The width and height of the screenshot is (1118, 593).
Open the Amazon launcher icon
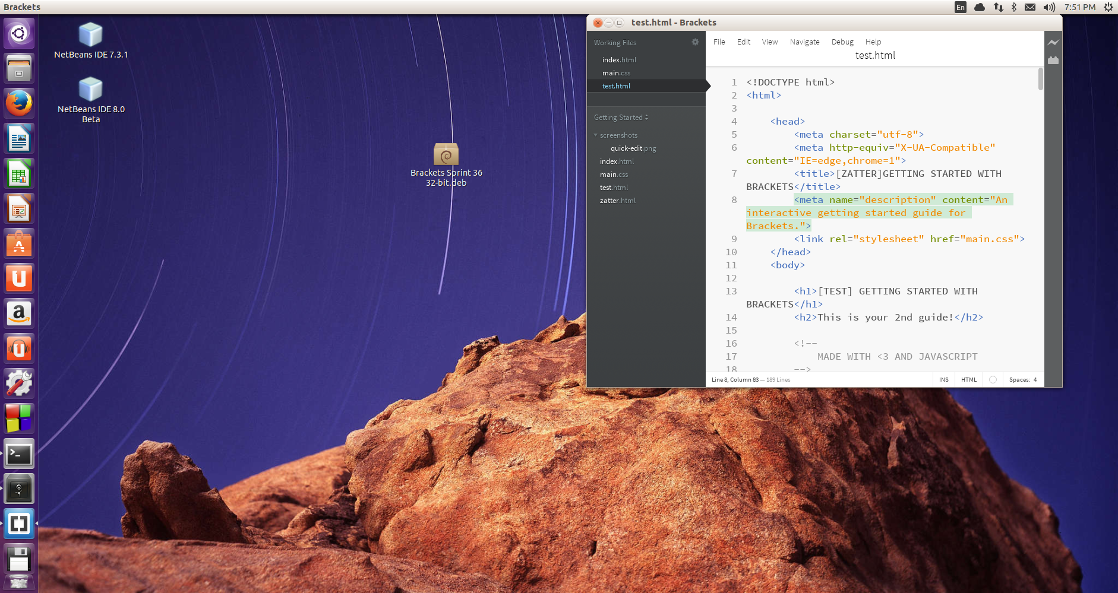pos(19,313)
